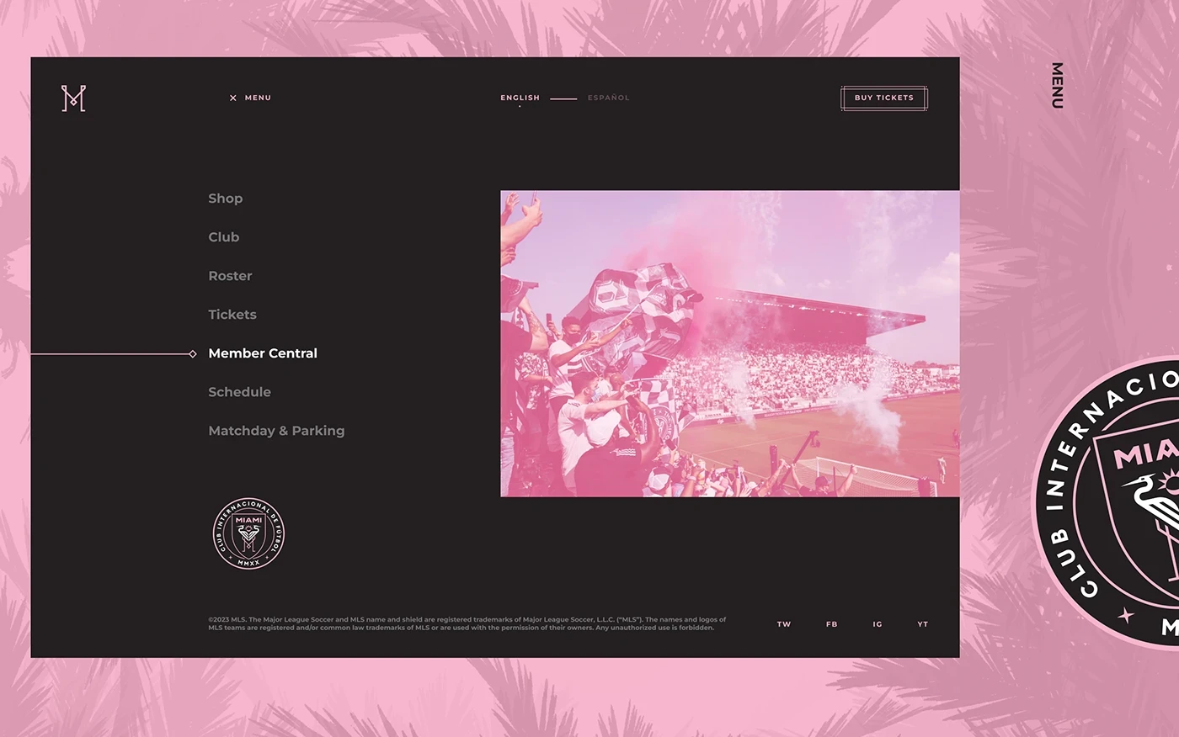Click the Inter Miami M monogram logo
Image resolution: width=1179 pixels, height=737 pixels.
pos(74,98)
